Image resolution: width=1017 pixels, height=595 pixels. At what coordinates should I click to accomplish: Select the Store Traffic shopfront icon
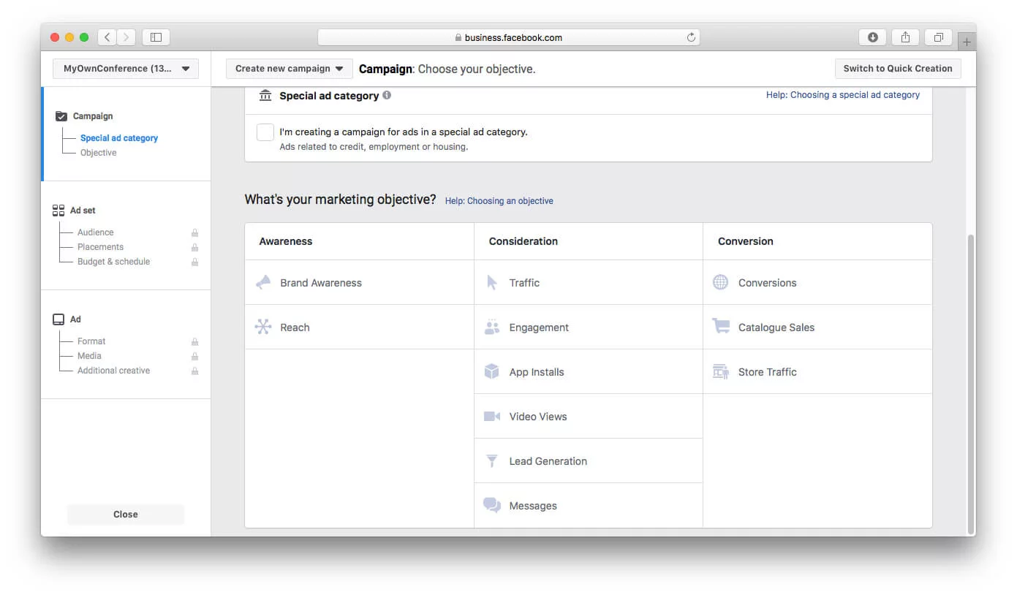click(x=719, y=371)
